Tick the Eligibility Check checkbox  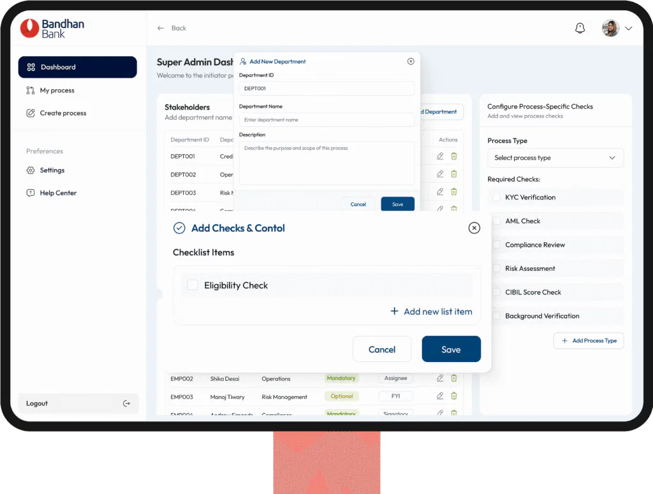click(x=193, y=285)
